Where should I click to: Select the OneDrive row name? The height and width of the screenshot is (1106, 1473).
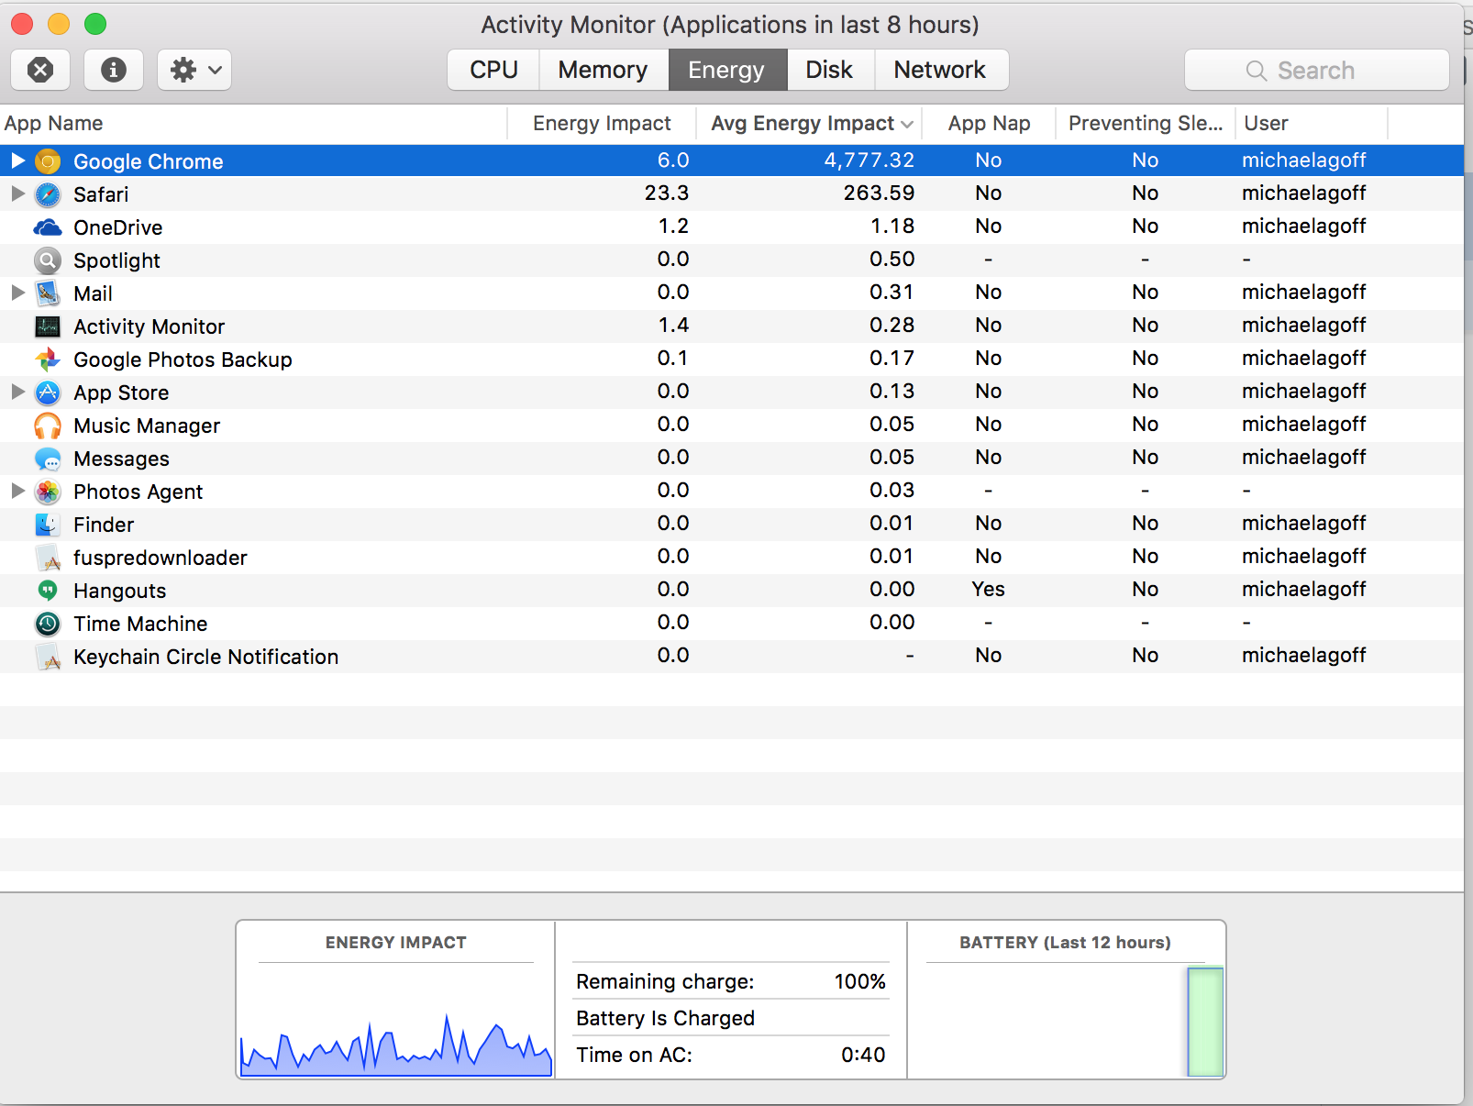117,227
